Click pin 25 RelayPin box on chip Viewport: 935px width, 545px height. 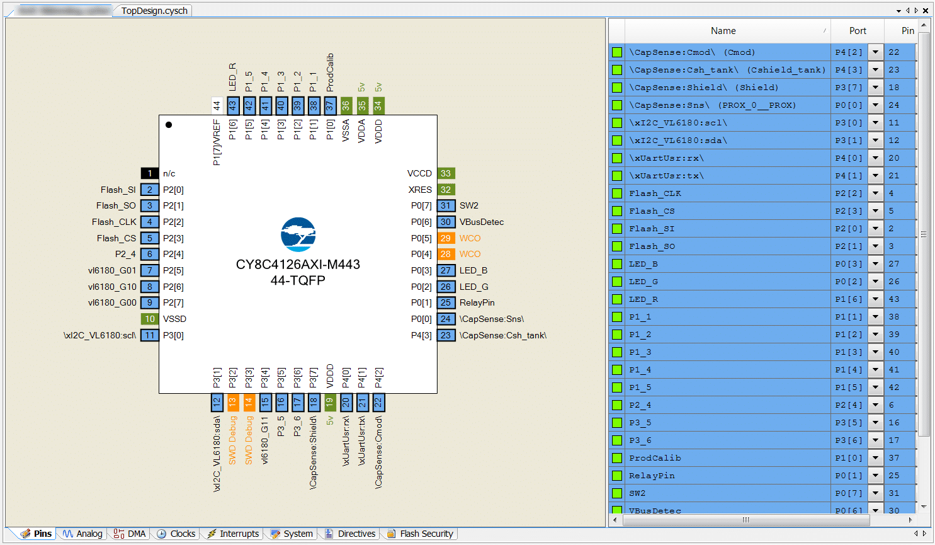pyautogui.click(x=446, y=302)
